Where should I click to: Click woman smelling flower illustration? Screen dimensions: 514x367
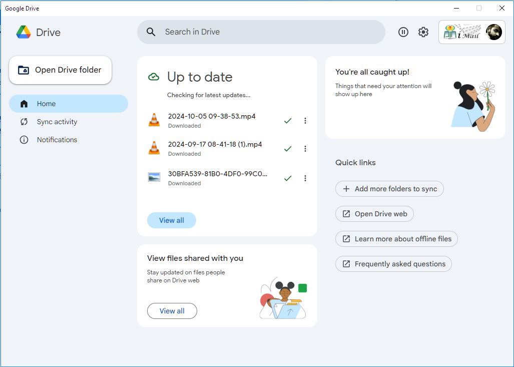pos(473,106)
